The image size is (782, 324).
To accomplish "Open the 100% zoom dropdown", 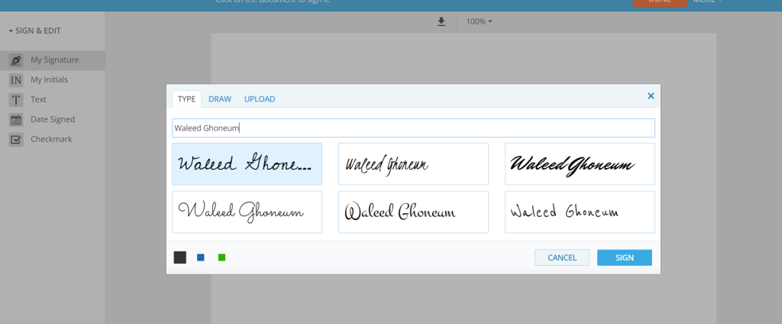I will pos(479,21).
